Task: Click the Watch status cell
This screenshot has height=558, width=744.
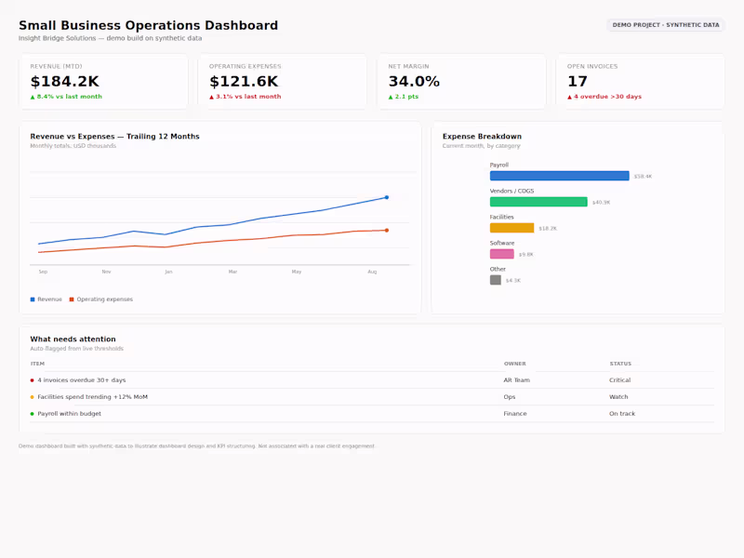Action: (x=618, y=397)
